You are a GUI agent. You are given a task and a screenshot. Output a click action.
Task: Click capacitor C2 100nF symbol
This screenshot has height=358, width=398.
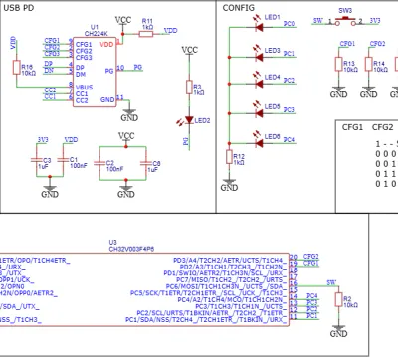coord(99,163)
